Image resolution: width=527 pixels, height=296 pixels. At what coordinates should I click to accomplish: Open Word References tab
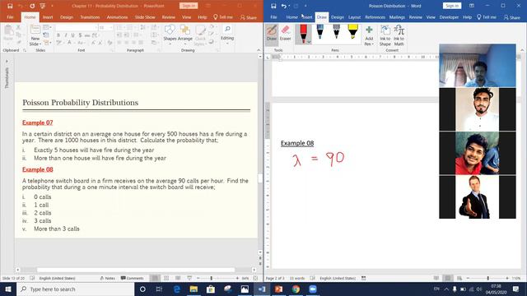tap(375, 17)
